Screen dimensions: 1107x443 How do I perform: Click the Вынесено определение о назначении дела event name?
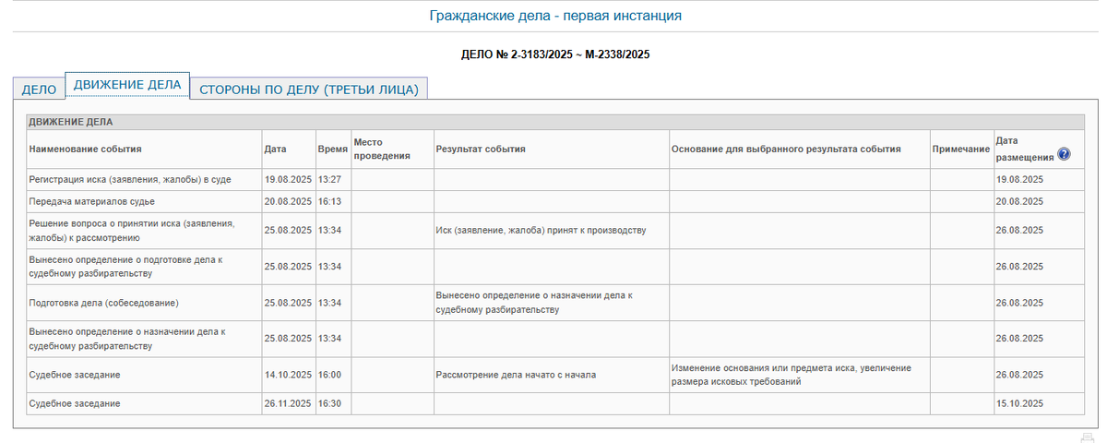[127, 339]
